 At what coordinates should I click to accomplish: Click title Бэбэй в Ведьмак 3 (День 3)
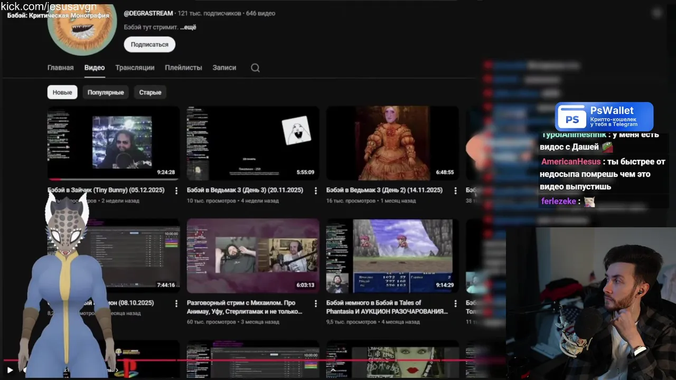[245, 190]
